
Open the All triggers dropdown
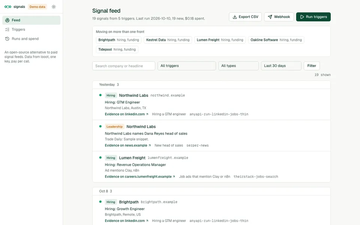[x=186, y=66]
